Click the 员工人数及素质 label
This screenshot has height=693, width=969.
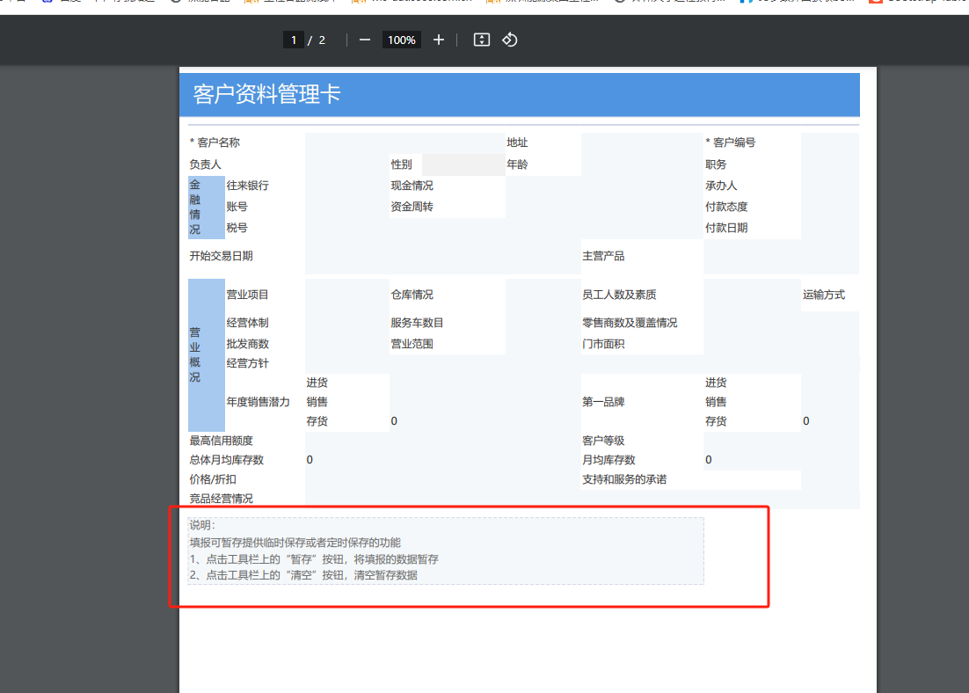(619, 295)
